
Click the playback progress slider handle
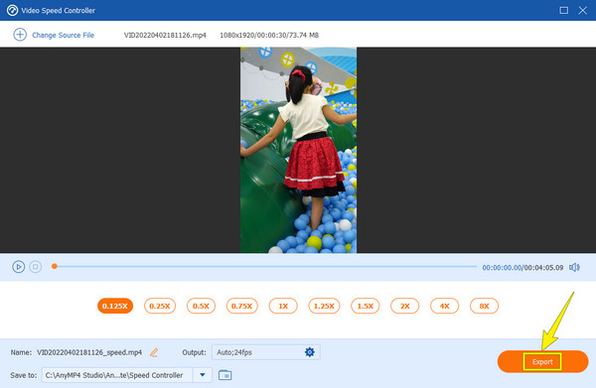55,267
